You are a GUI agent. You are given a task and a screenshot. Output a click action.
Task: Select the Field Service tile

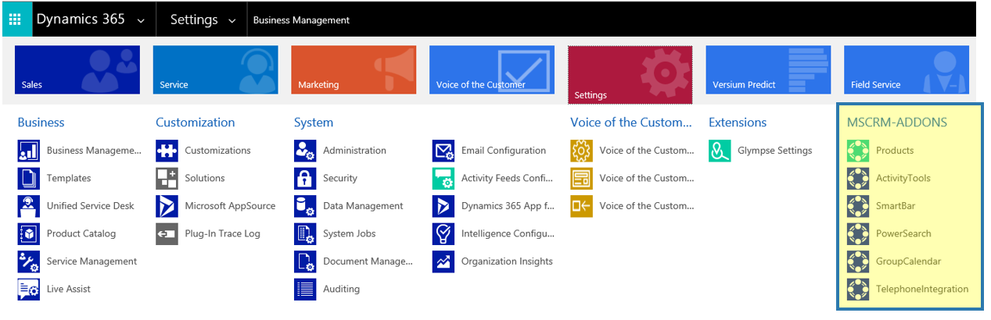pyautogui.click(x=906, y=69)
